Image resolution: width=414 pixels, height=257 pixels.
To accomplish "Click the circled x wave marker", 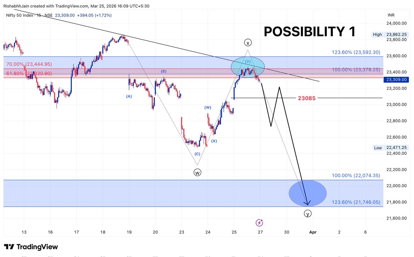I will click(x=248, y=43).
